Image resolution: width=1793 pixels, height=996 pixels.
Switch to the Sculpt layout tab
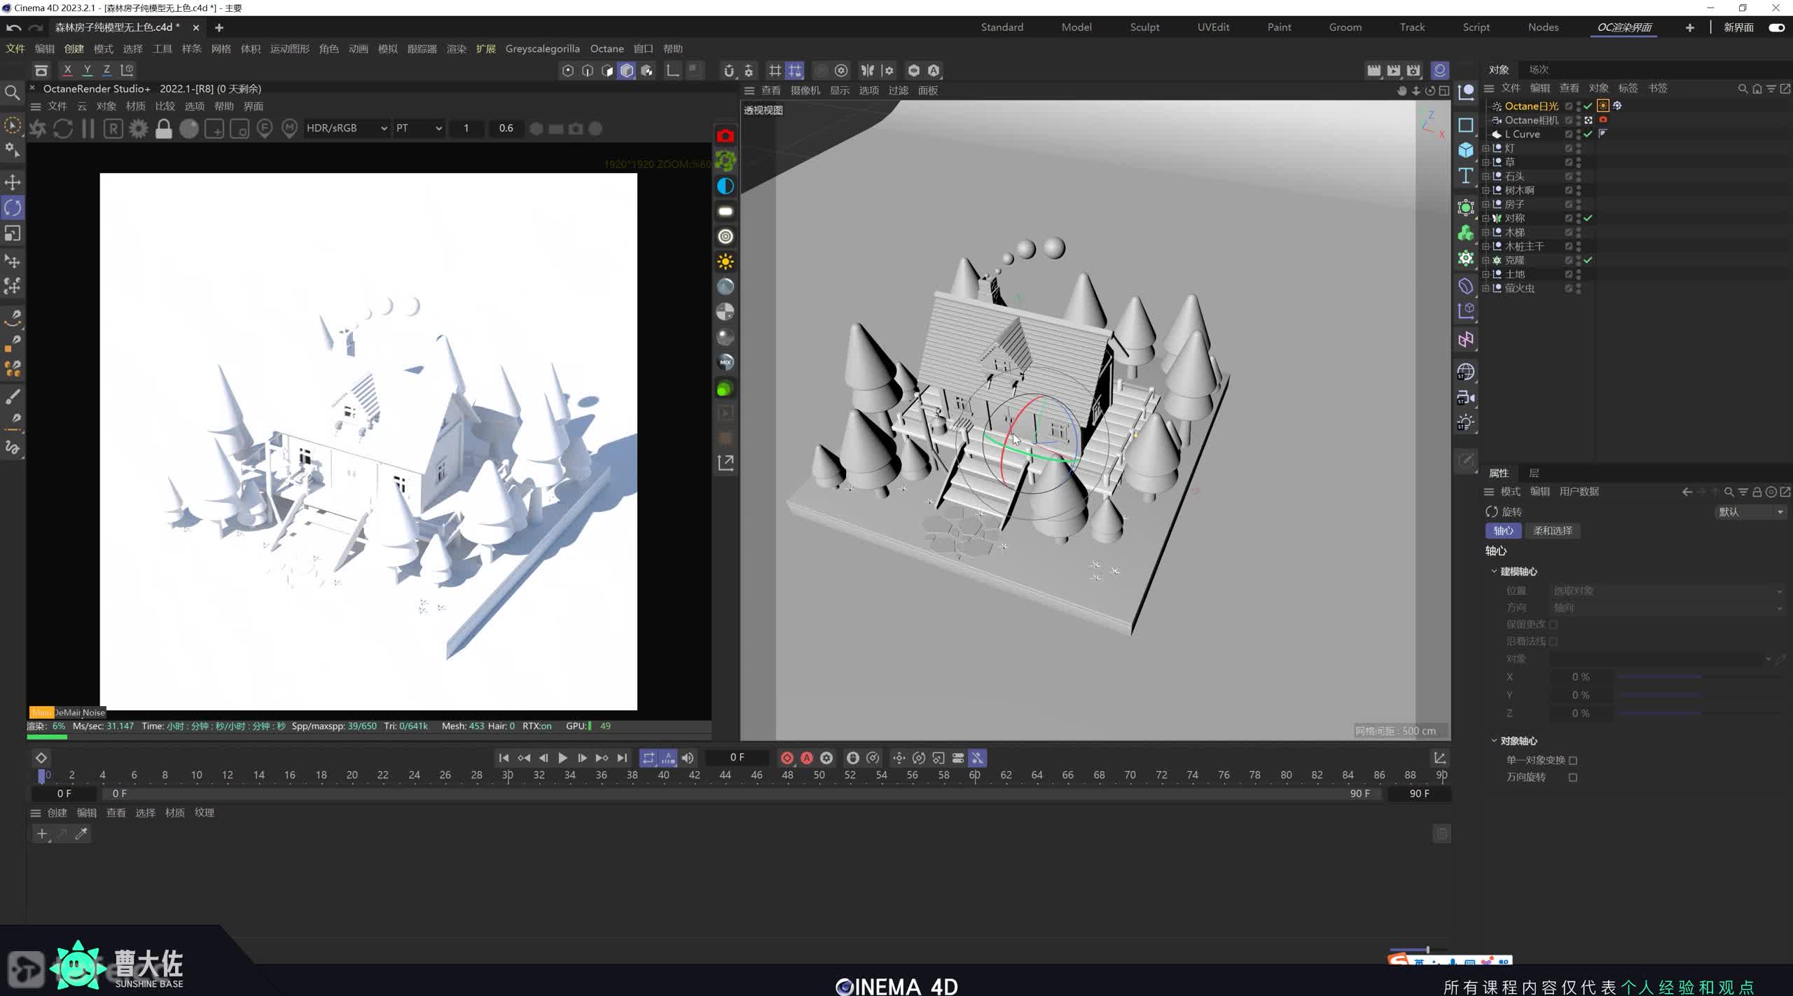(1144, 27)
